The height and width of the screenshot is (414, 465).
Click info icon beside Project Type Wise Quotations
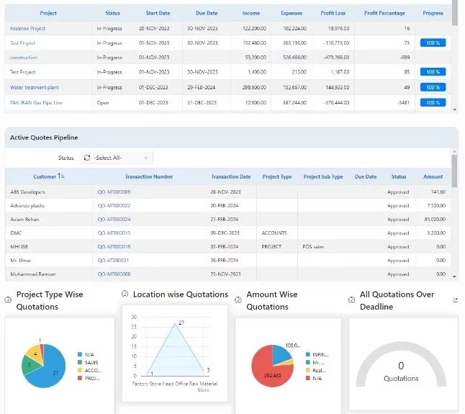pos(8,300)
